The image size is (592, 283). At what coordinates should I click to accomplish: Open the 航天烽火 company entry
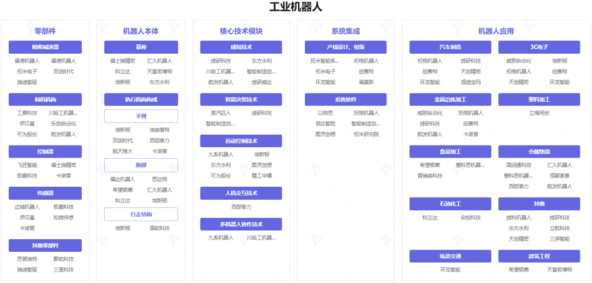click(x=123, y=151)
